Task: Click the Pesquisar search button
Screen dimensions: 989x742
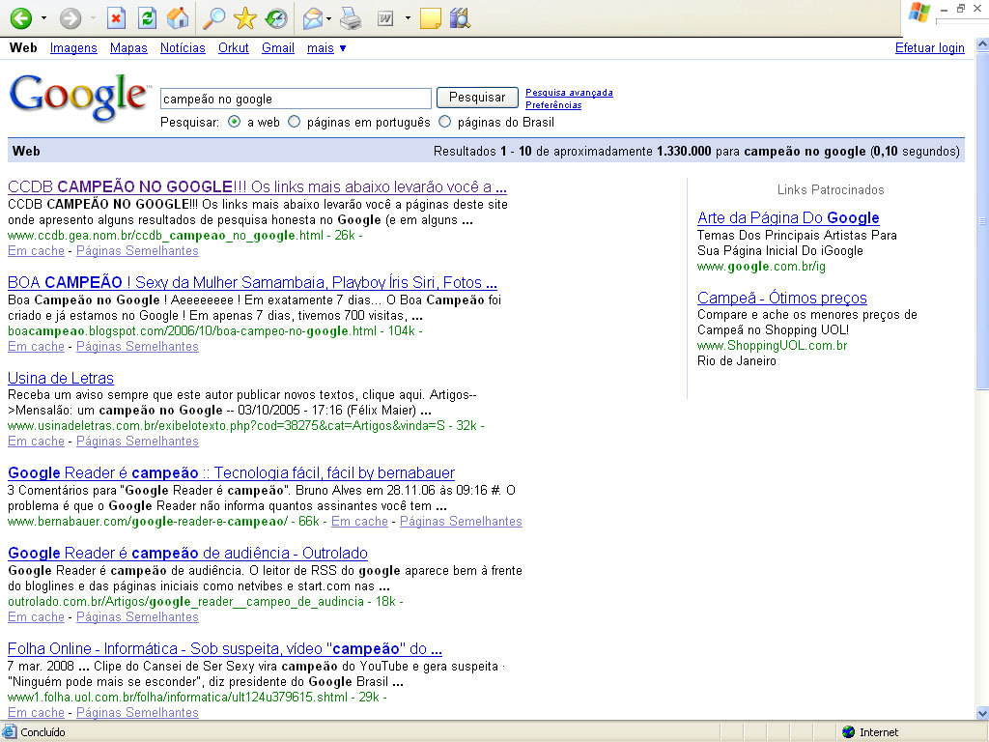Action: (x=477, y=98)
